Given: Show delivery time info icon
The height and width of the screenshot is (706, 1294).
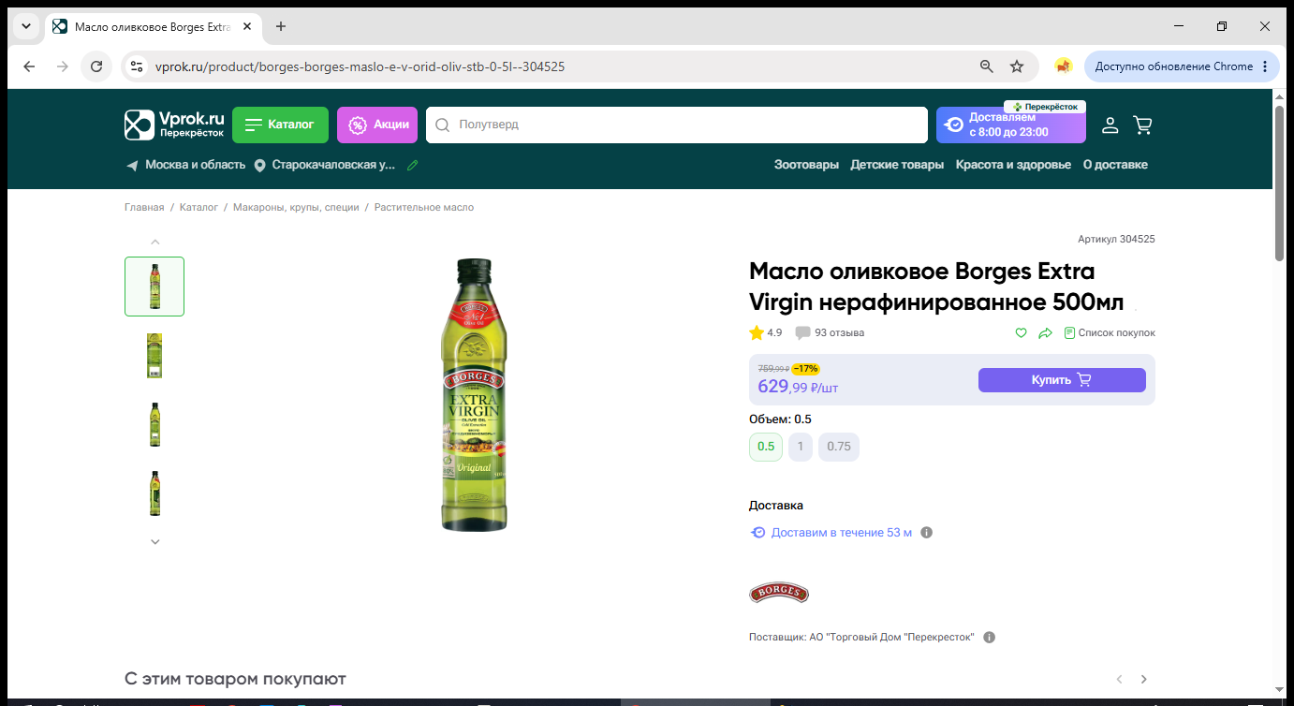Looking at the screenshot, I should click(x=927, y=533).
